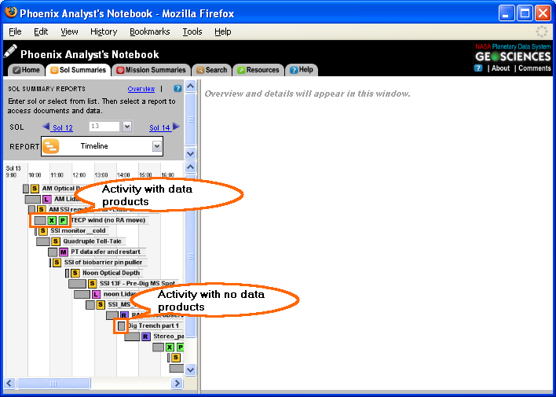
Task: Click the P icon for TECP wind activity
Action: (63, 221)
